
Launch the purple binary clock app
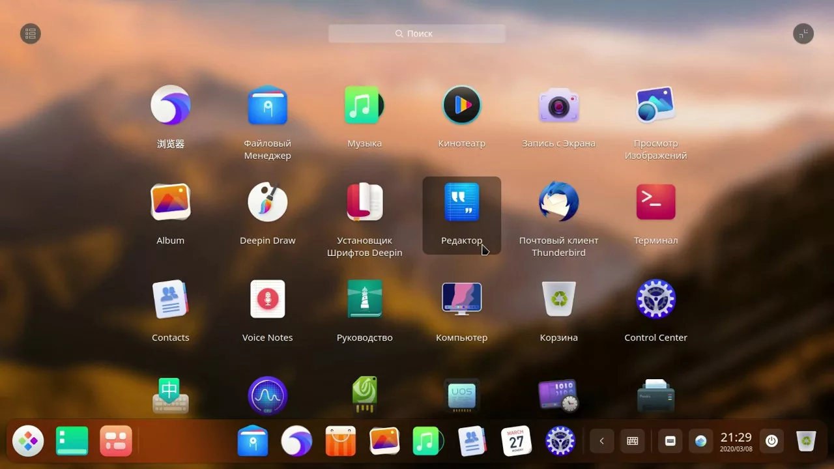558,395
